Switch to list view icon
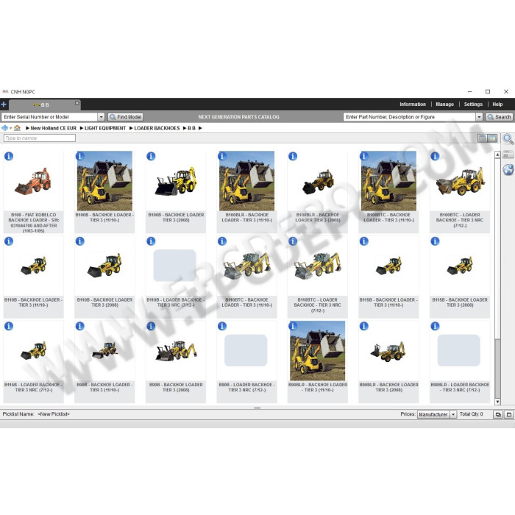 (x=483, y=138)
